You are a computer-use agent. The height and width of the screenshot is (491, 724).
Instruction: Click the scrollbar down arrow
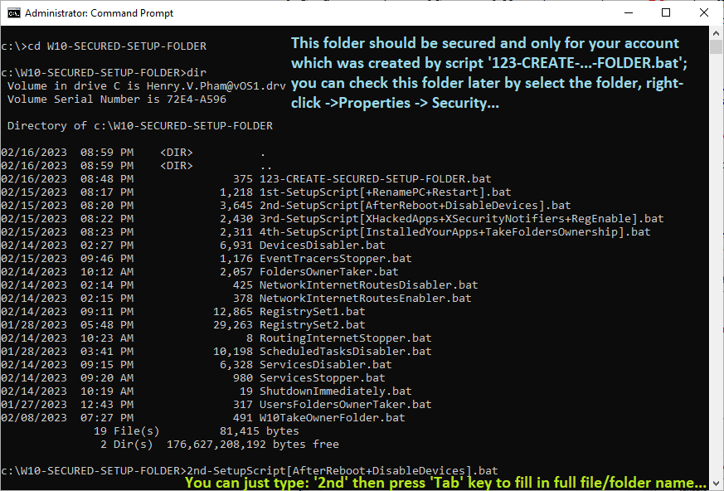pos(717,484)
